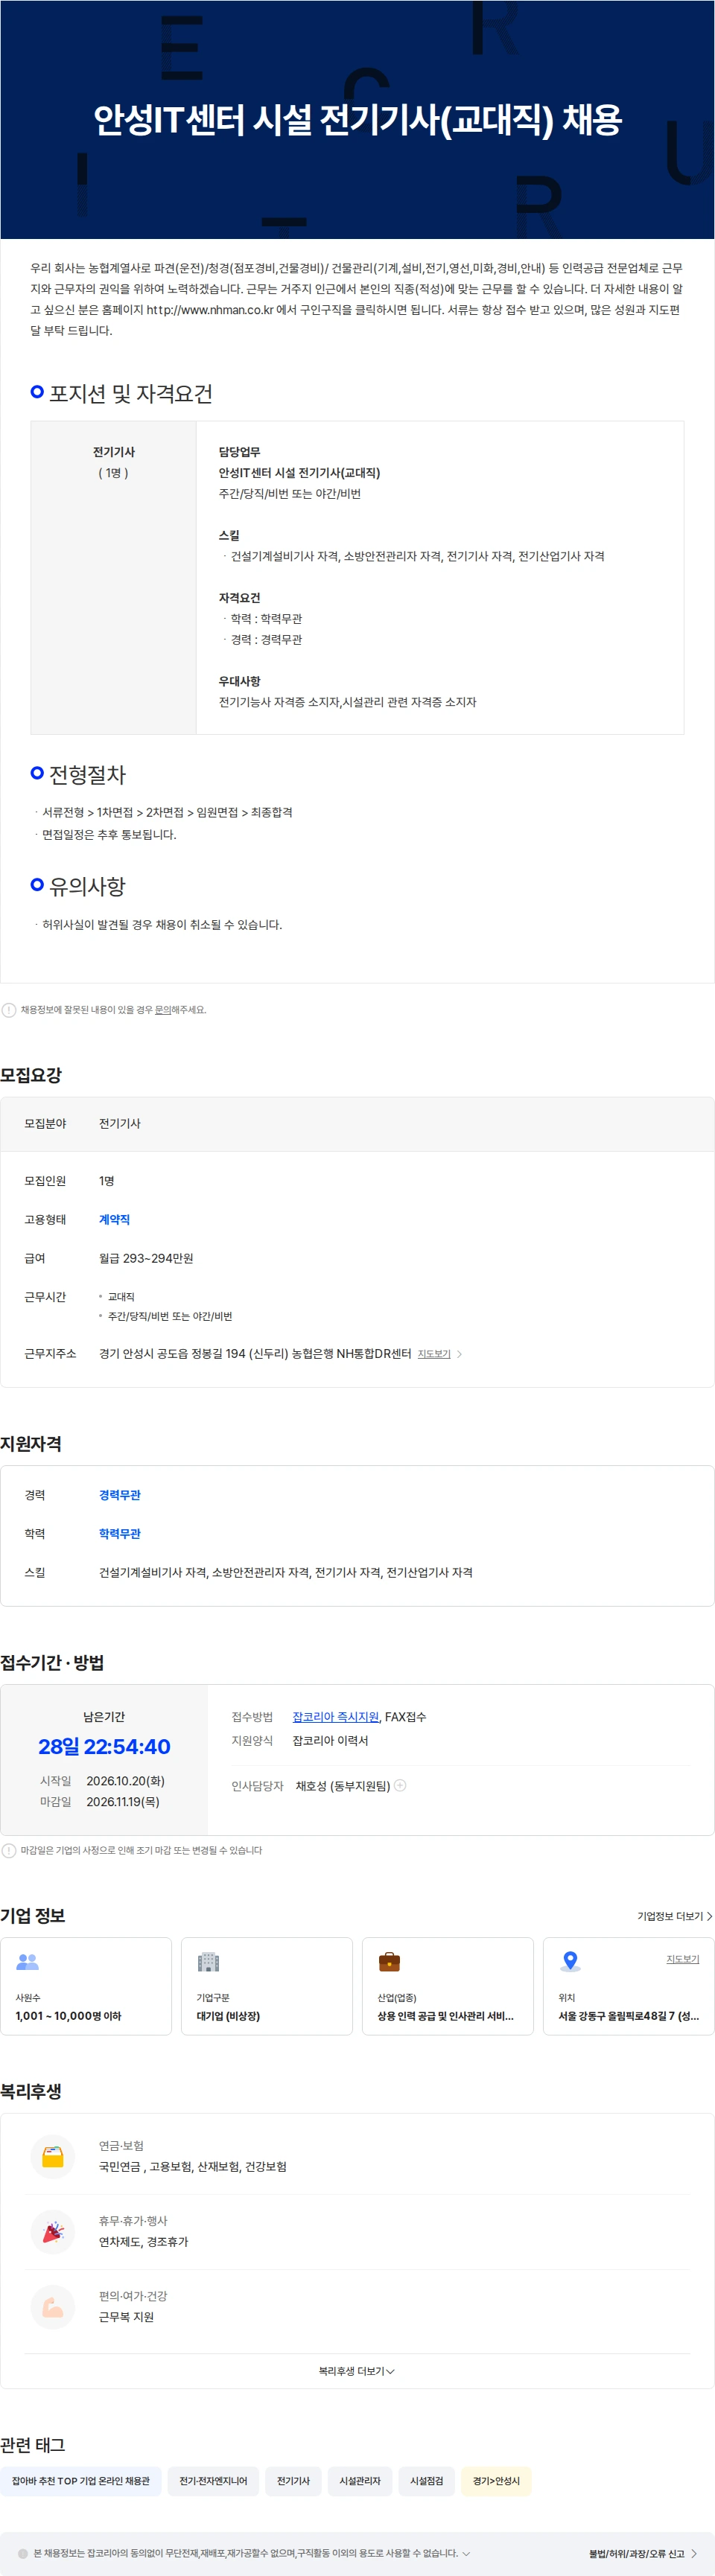Screen dimensions: 715x2576
Task: Open 기업정보 더보기 link
Action: pos(675,1916)
